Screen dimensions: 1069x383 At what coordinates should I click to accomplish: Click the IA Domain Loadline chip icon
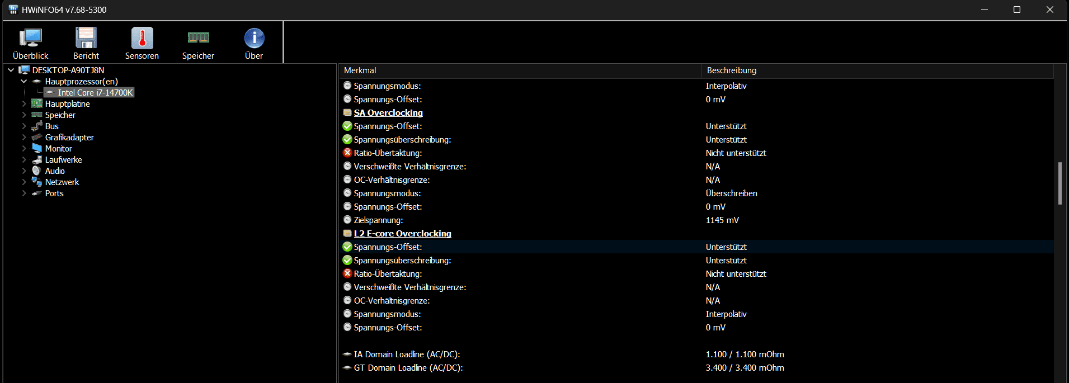(x=347, y=354)
